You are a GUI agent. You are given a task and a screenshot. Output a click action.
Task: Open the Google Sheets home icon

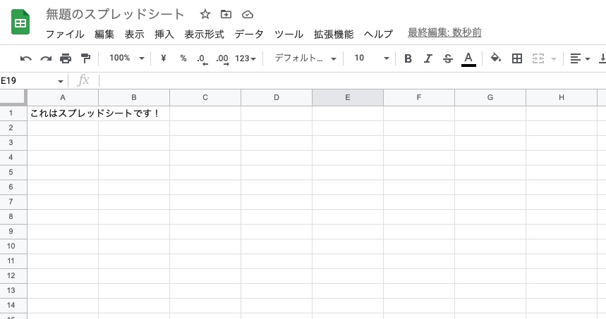coord(20,23)
